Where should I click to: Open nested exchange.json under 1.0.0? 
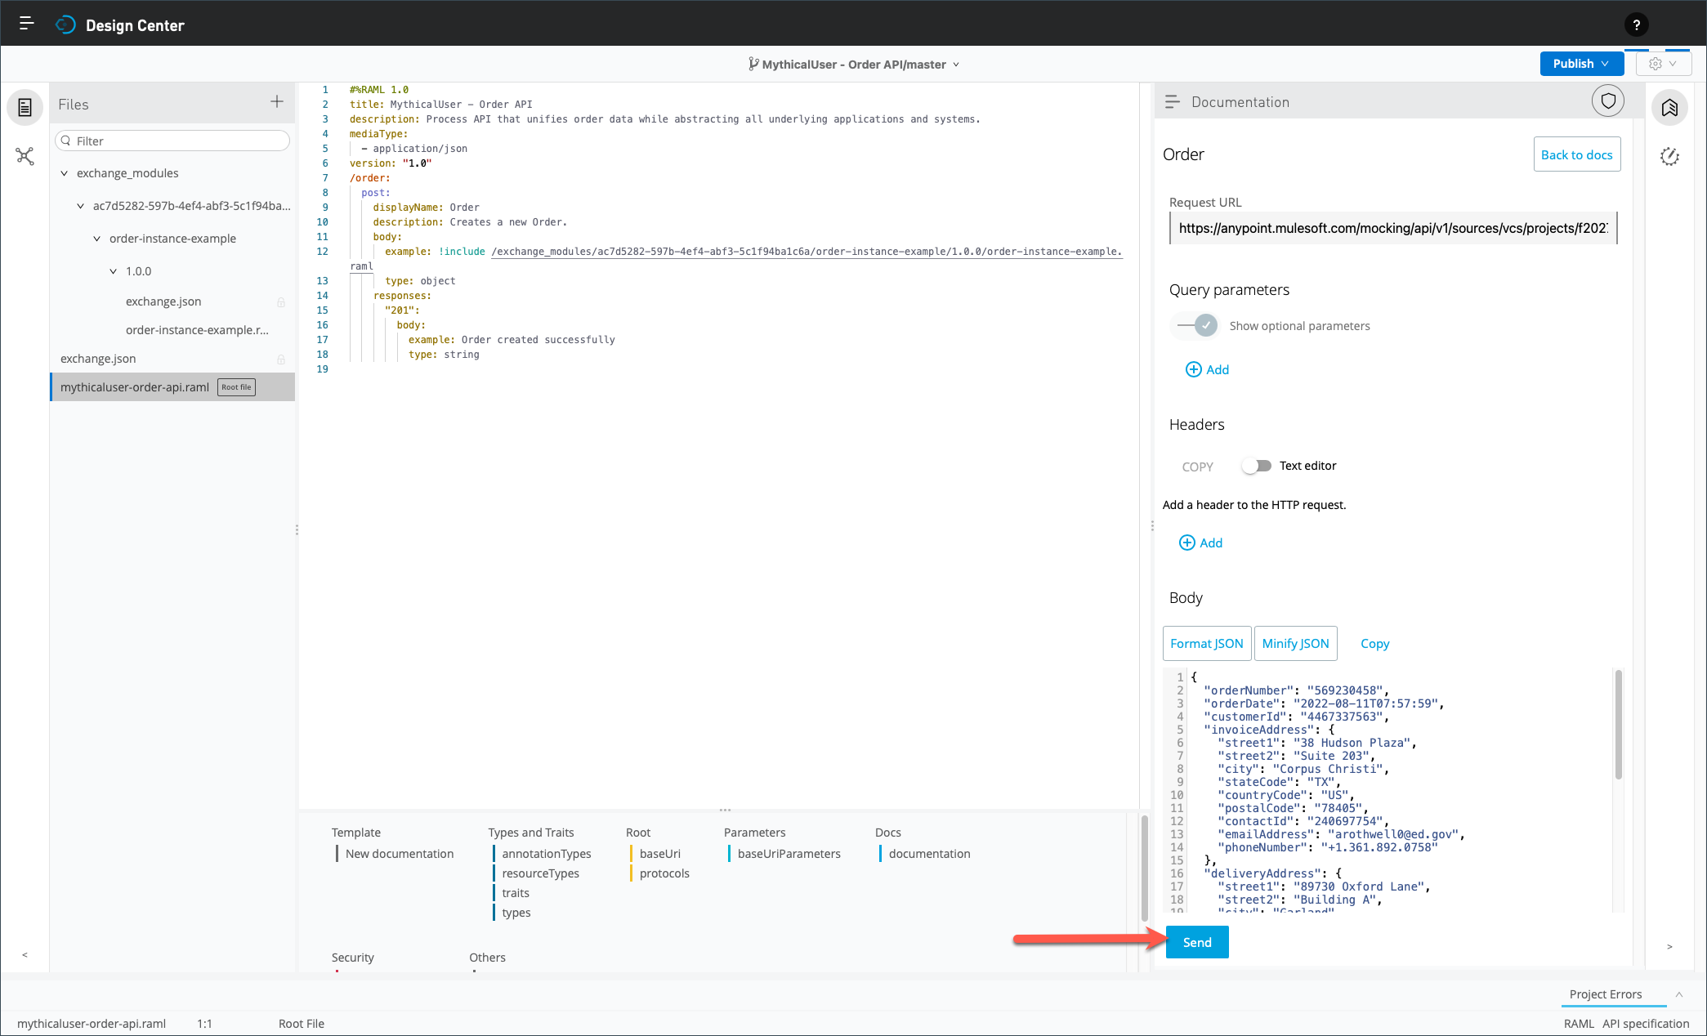click(x=163, y=301)
